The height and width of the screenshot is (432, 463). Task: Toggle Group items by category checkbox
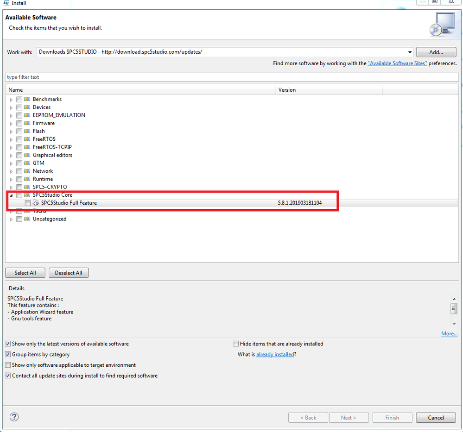point(8,354)
